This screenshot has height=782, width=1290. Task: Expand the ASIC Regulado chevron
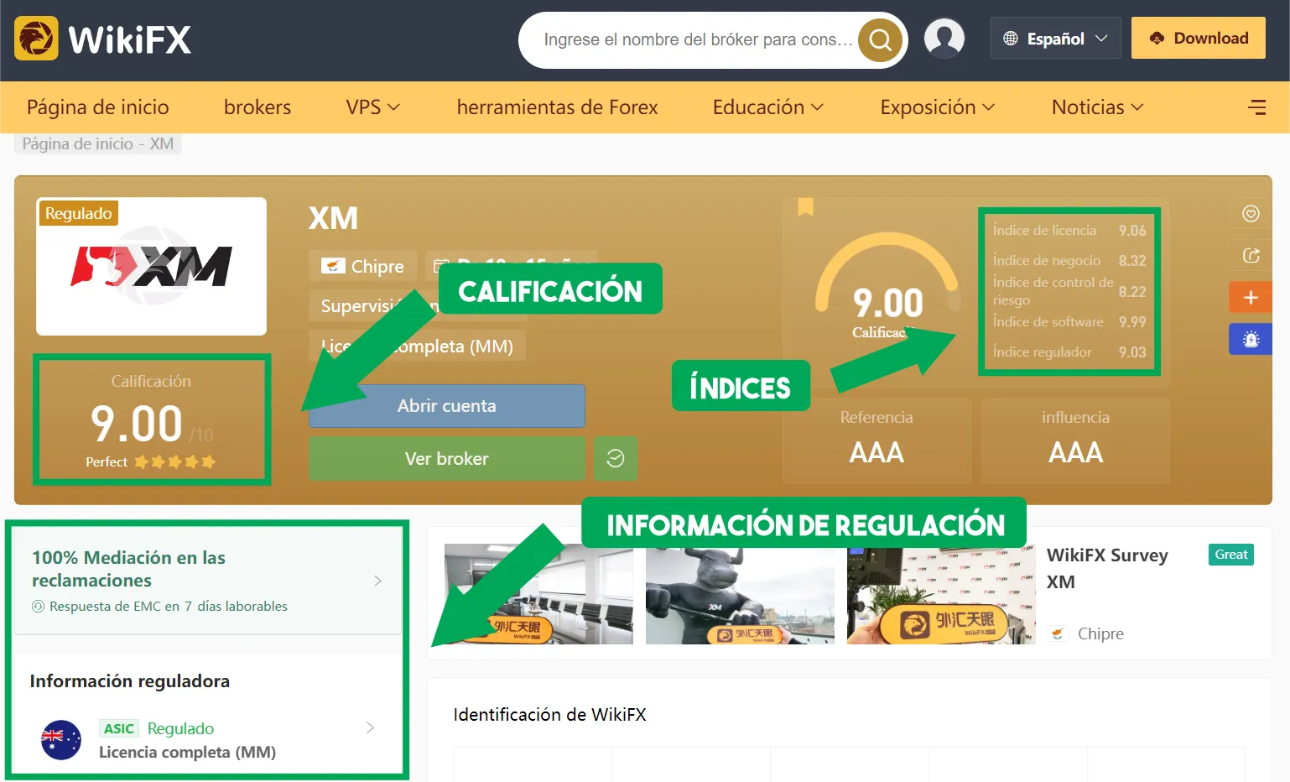coord(370,728)
